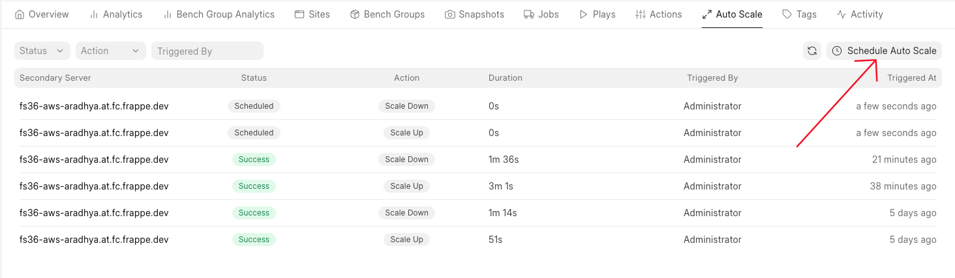Click the Snapshots camera icon
Viewport: 955px width, 278px height.
pyautogui.click(x=450, y=14)
